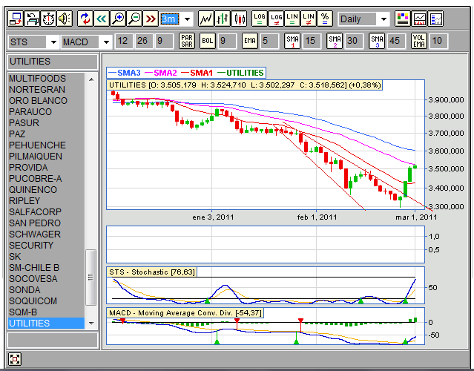Expand the MACD indicator dropdown
The width and height of the screenshot is (474, 371).
click(x=106, y=42)
